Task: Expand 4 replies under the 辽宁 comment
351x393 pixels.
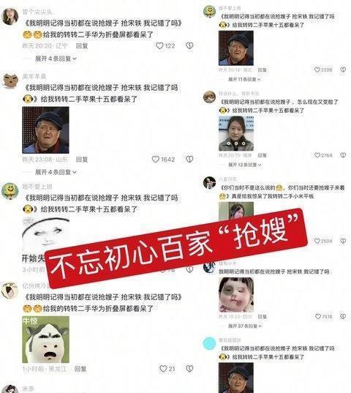Action: pyautogui.click(x=56, y=59)
